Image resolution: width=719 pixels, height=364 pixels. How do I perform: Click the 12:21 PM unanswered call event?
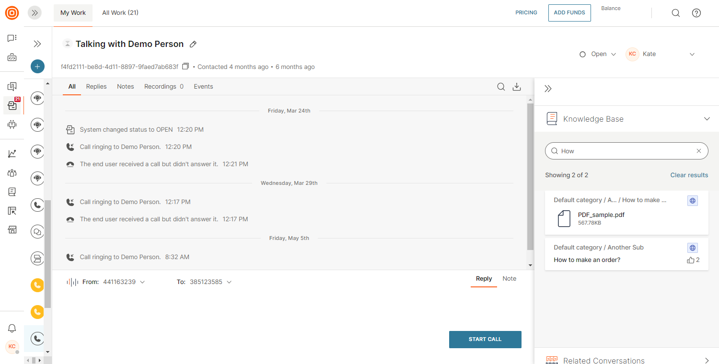click(x=157, y=164)
